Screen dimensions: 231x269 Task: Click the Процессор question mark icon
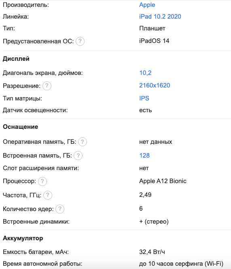tap(42, 181)
